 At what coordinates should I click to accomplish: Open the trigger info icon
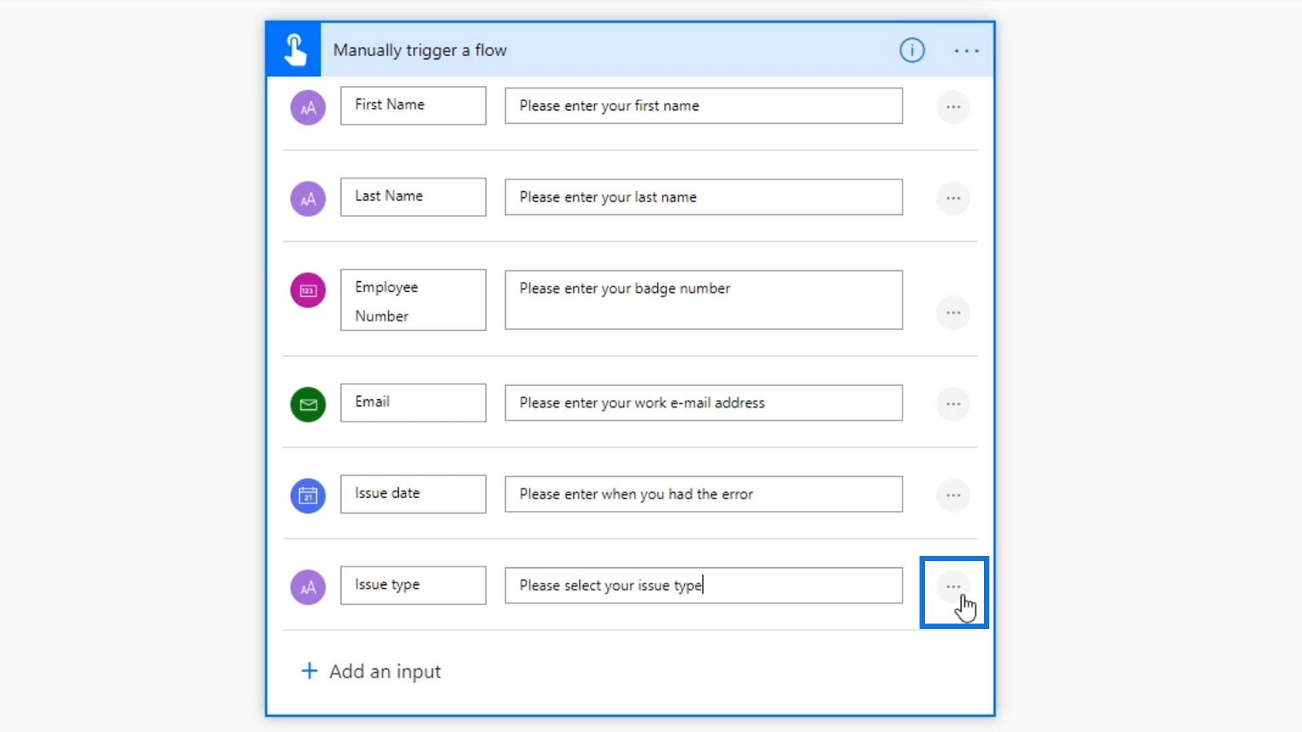(x=911, y=50)
